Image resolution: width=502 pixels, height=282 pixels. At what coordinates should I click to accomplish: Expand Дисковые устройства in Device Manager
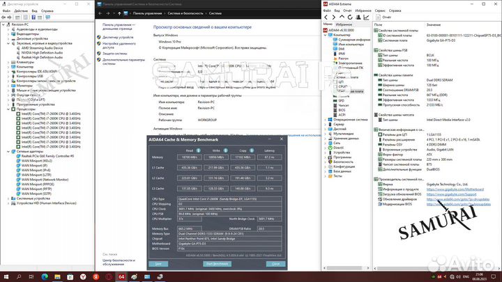[8, 39]
